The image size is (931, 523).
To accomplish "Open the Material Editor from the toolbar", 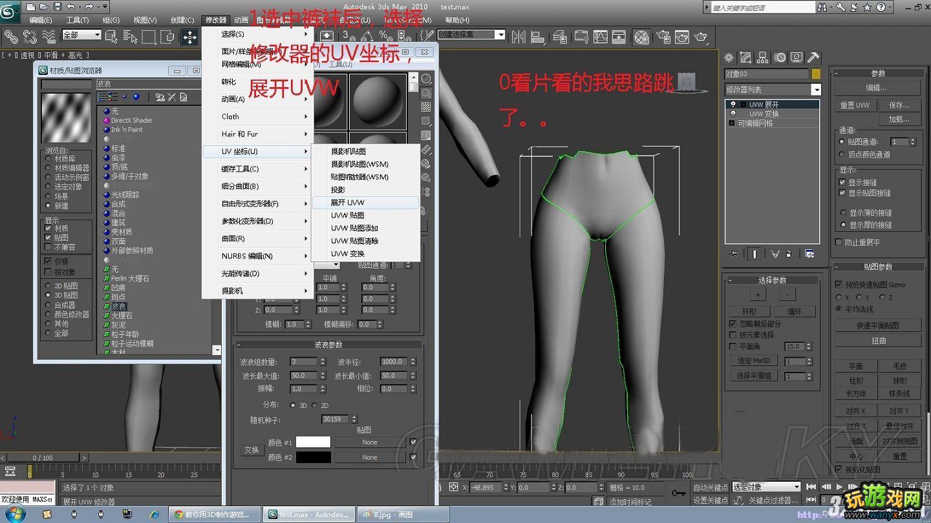I will (x=641, y=37).
